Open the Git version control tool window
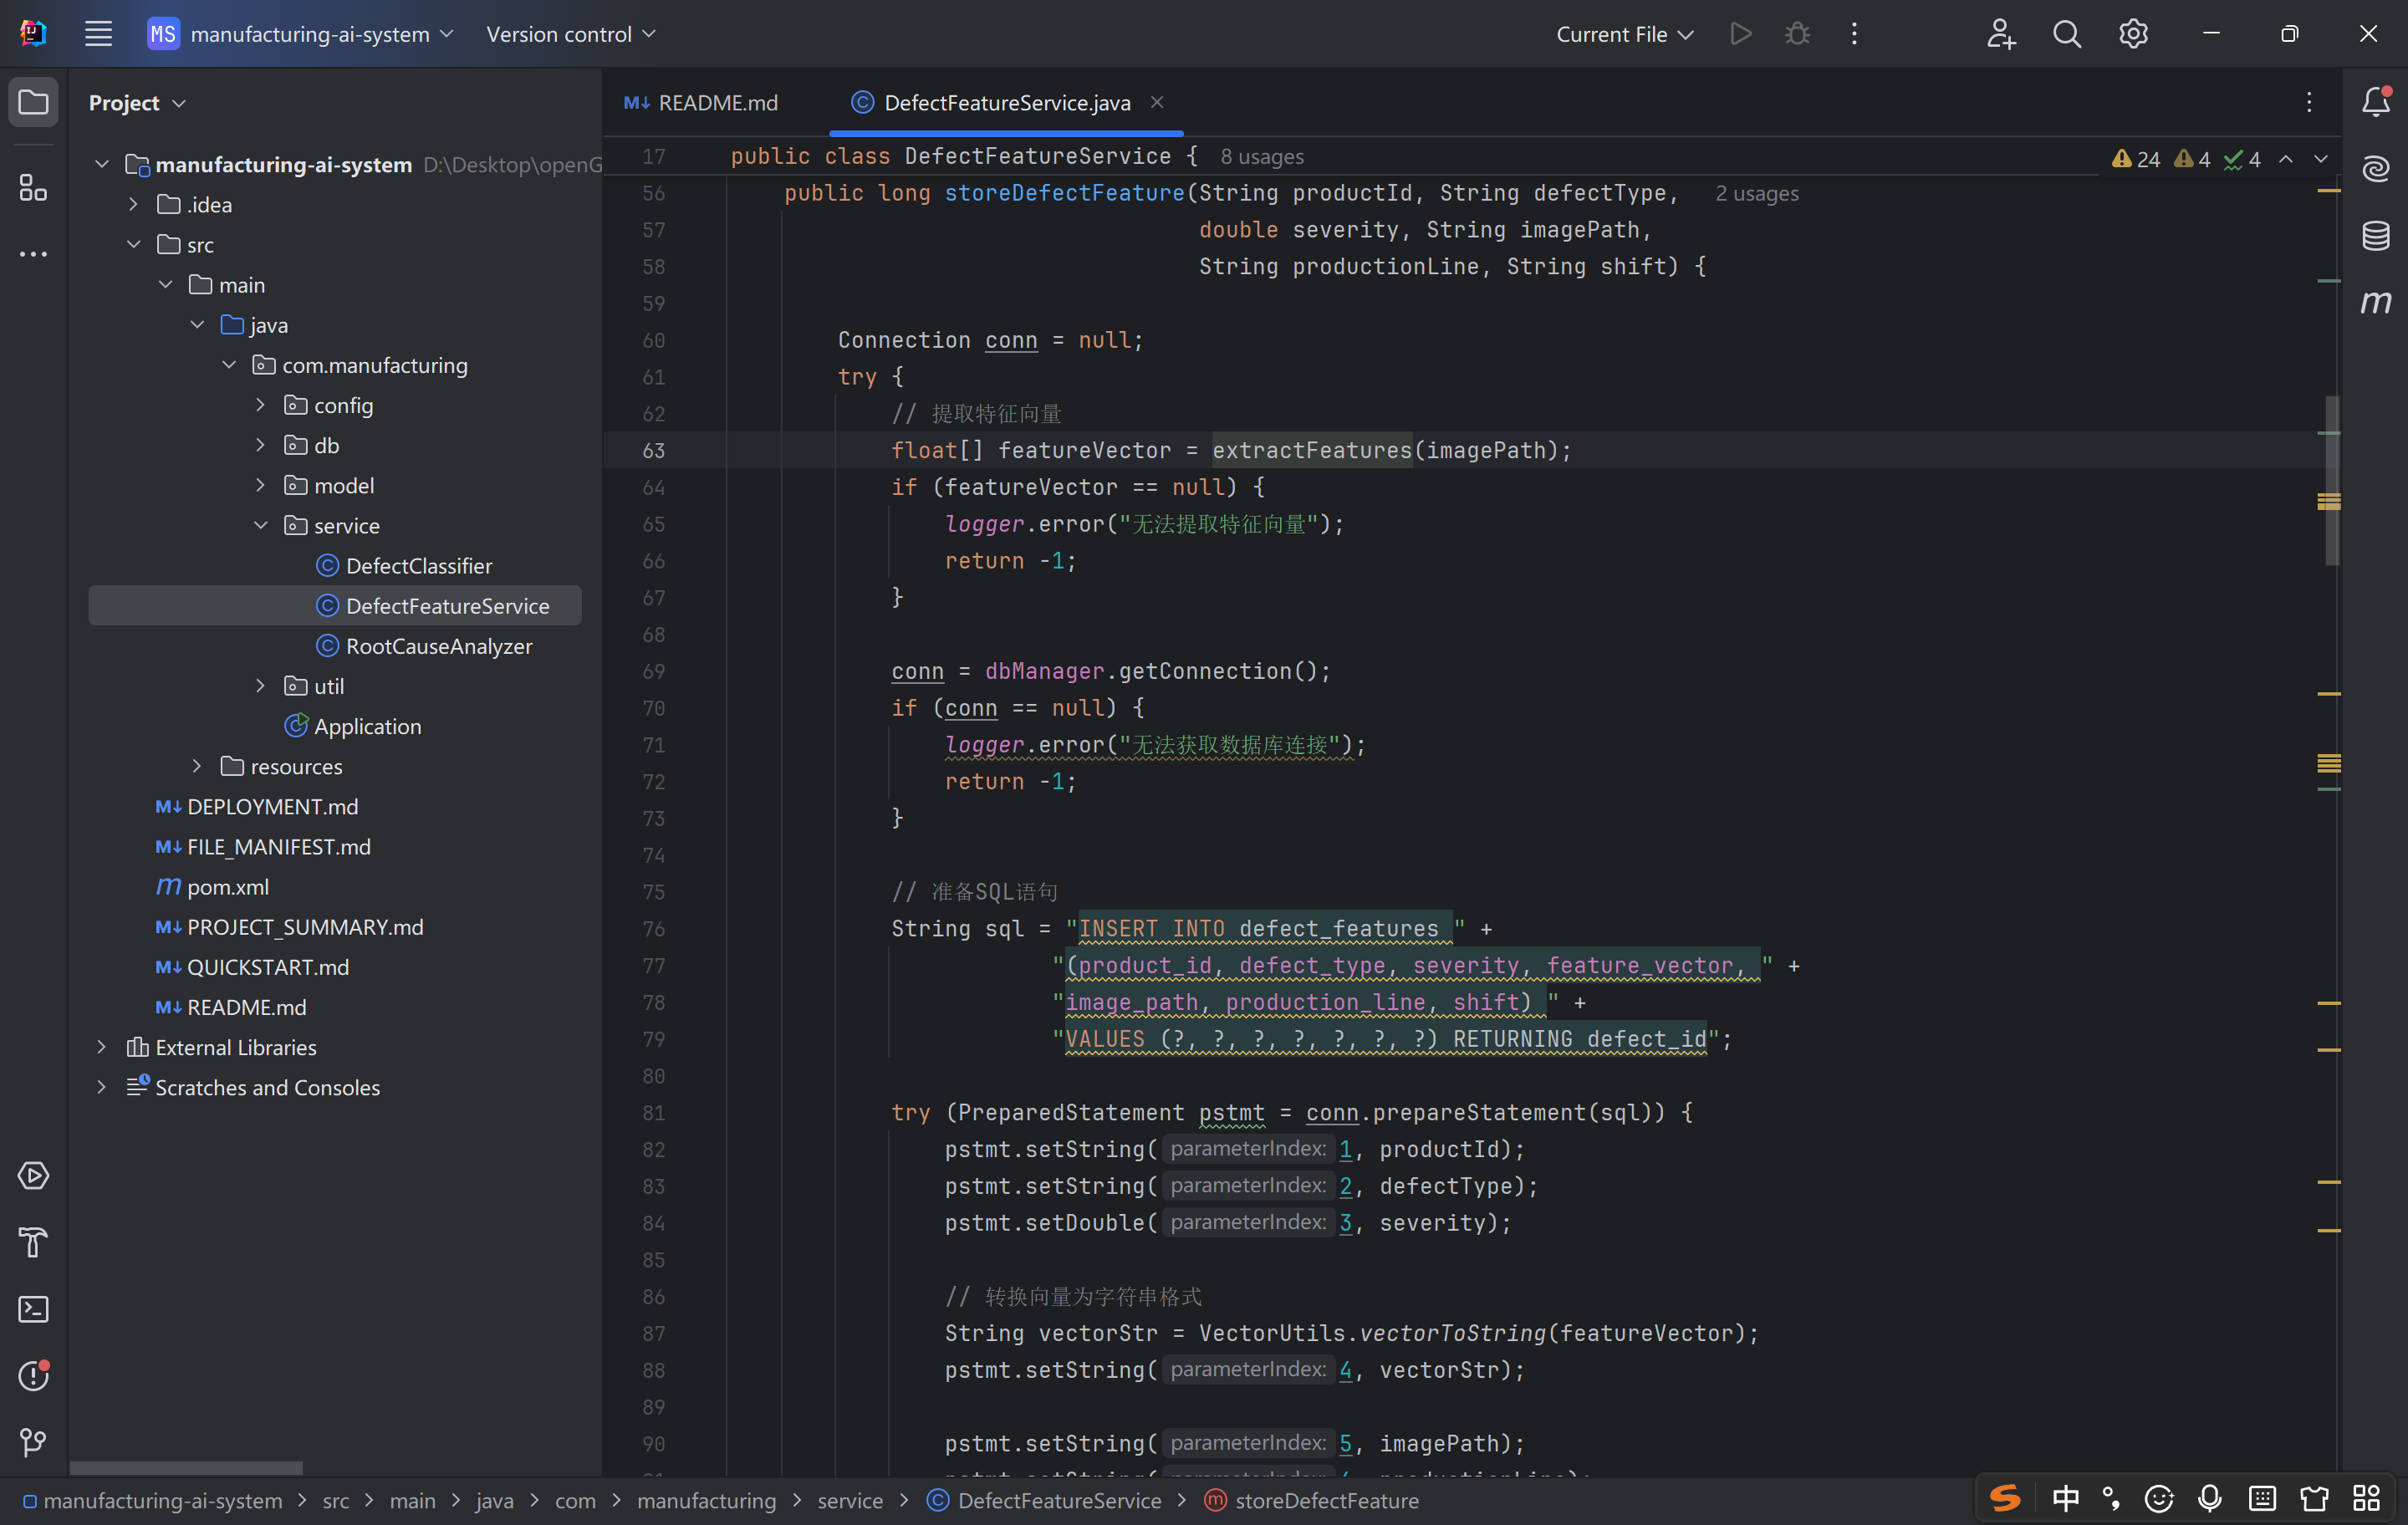Image resolution: width=2408 pixels, height=1525 pixels. click(33, 1441)
